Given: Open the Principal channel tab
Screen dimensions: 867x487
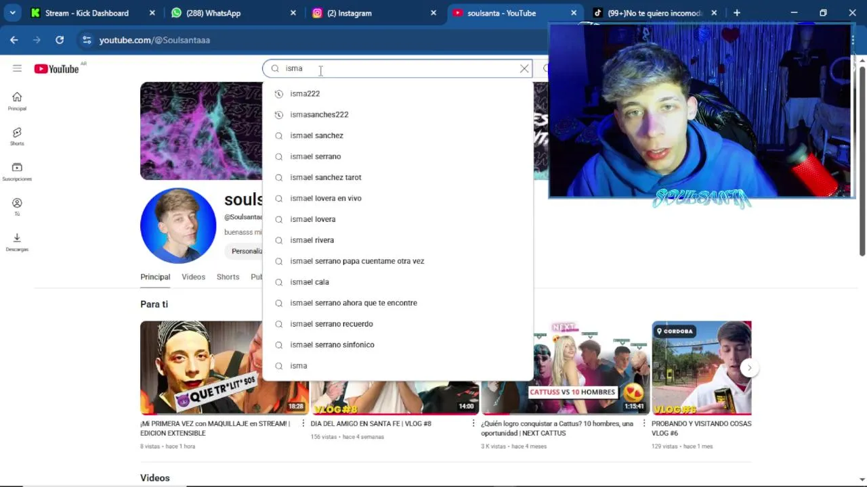Looking at the screenshot, I should (155, 277).
